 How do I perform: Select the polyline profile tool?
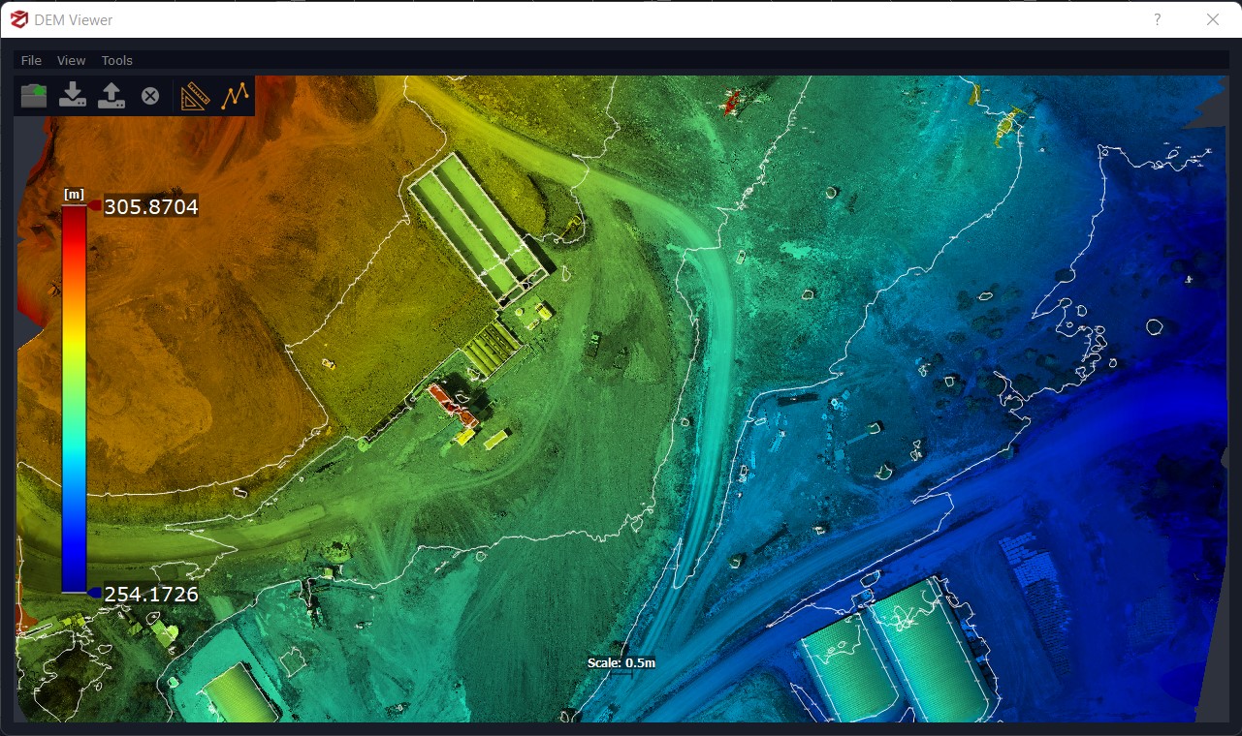(x=235, y=96)
